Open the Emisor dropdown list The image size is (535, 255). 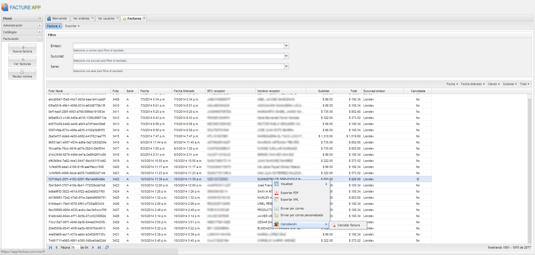pos(286,46)
